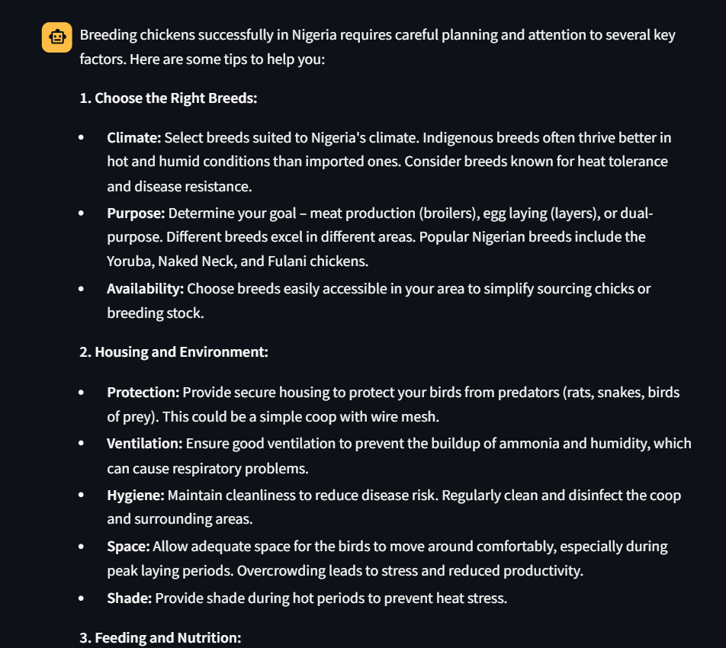Viewport: 726px width, 648px height.
Task: Click the bold "Space:" label
Action: [129, 547]
